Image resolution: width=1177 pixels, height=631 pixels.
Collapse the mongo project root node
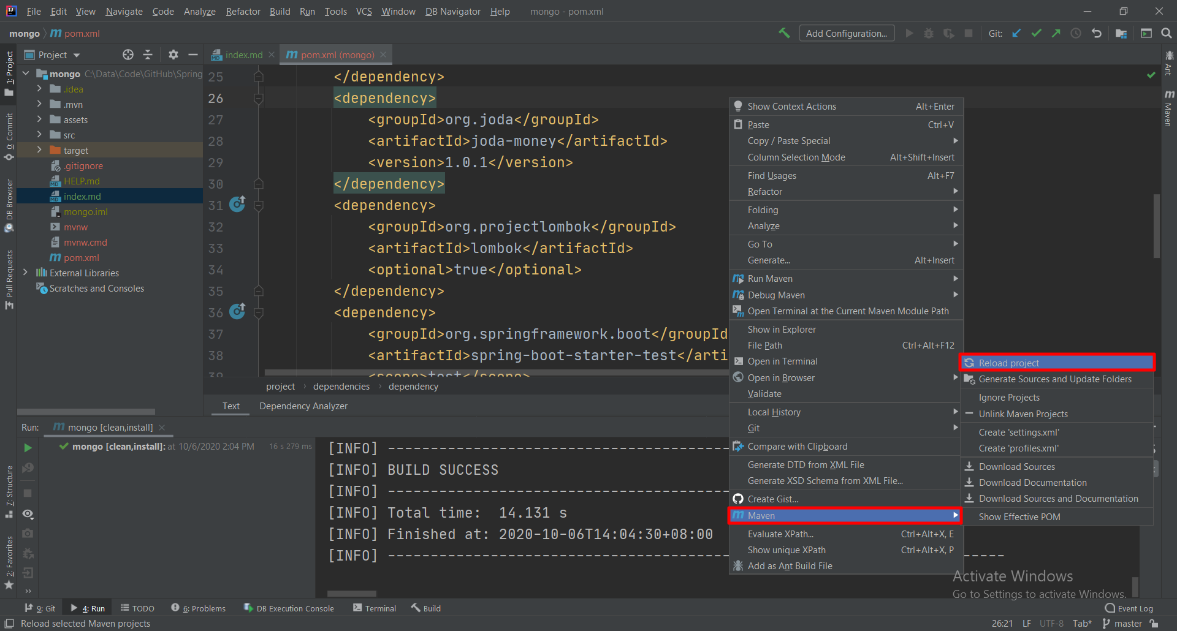26,74
